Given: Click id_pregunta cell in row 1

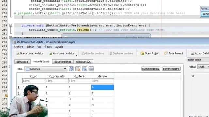Looking at the screenshot, I should pos(56,87).
